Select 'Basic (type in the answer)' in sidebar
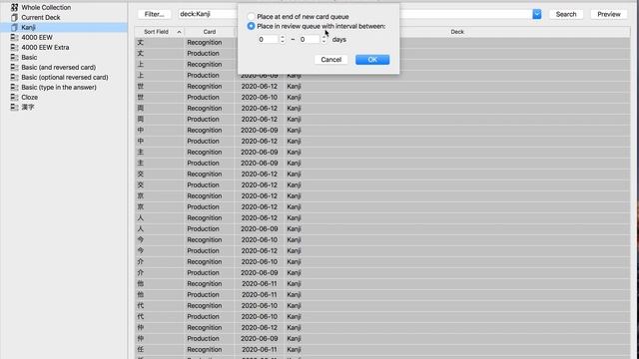The image size is (639, 359). [59, 87]
